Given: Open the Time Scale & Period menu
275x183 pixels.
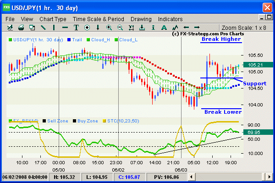Looking at the screenshot, I should coord(99,19).
